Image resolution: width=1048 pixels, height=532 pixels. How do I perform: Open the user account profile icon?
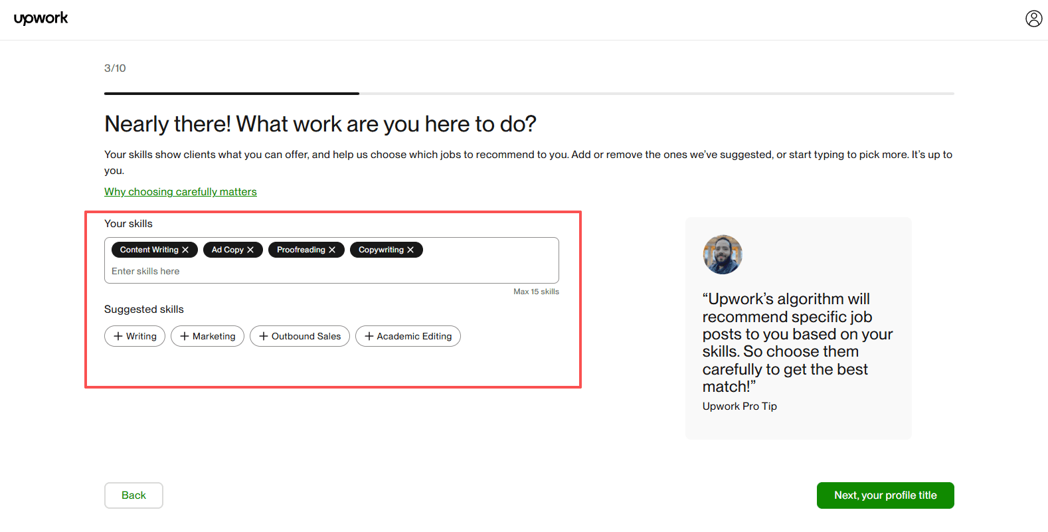pyautogui.click(x=1033, y=19)
